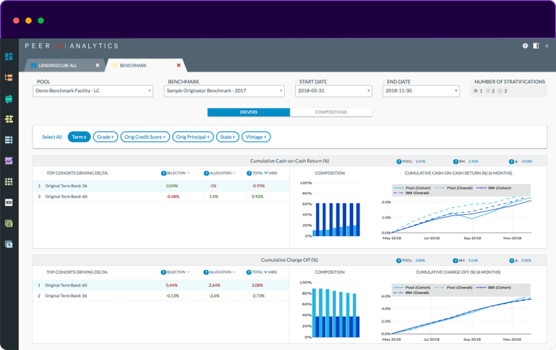Viewport: 556px width, 350px height.
Task: Select 3 stratifications radio button
Action: pos(500,91)
